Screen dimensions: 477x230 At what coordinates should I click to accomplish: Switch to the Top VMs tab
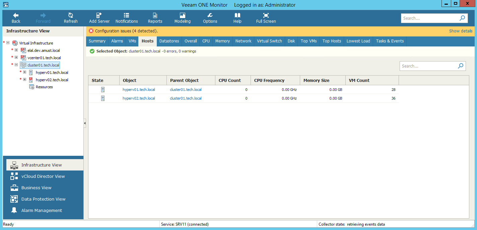click(x=309, y=41)
